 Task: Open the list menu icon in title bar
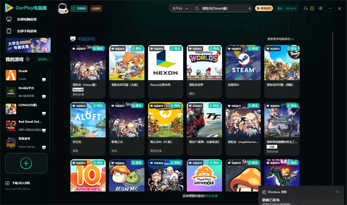pos(320,8)
